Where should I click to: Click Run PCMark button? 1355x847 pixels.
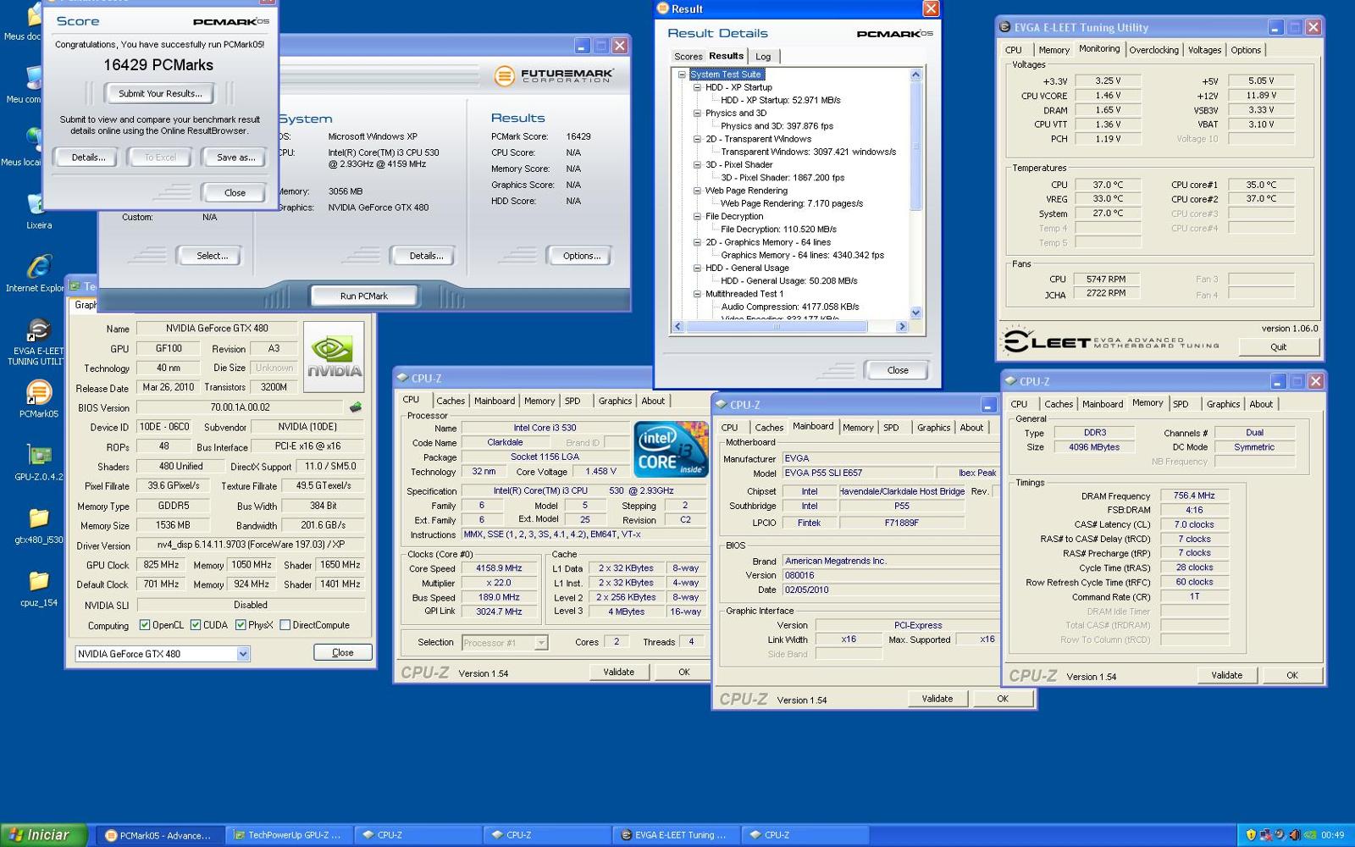point(364,296)
